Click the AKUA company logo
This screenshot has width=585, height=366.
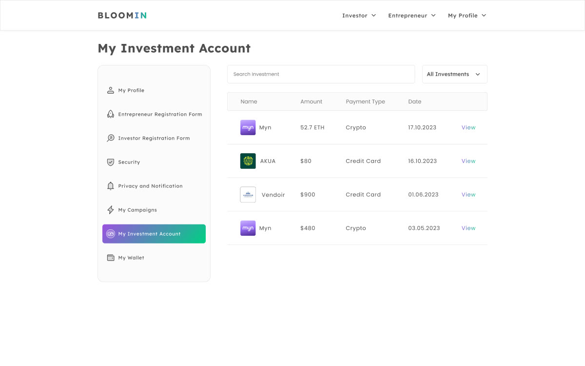pos(248,161)
